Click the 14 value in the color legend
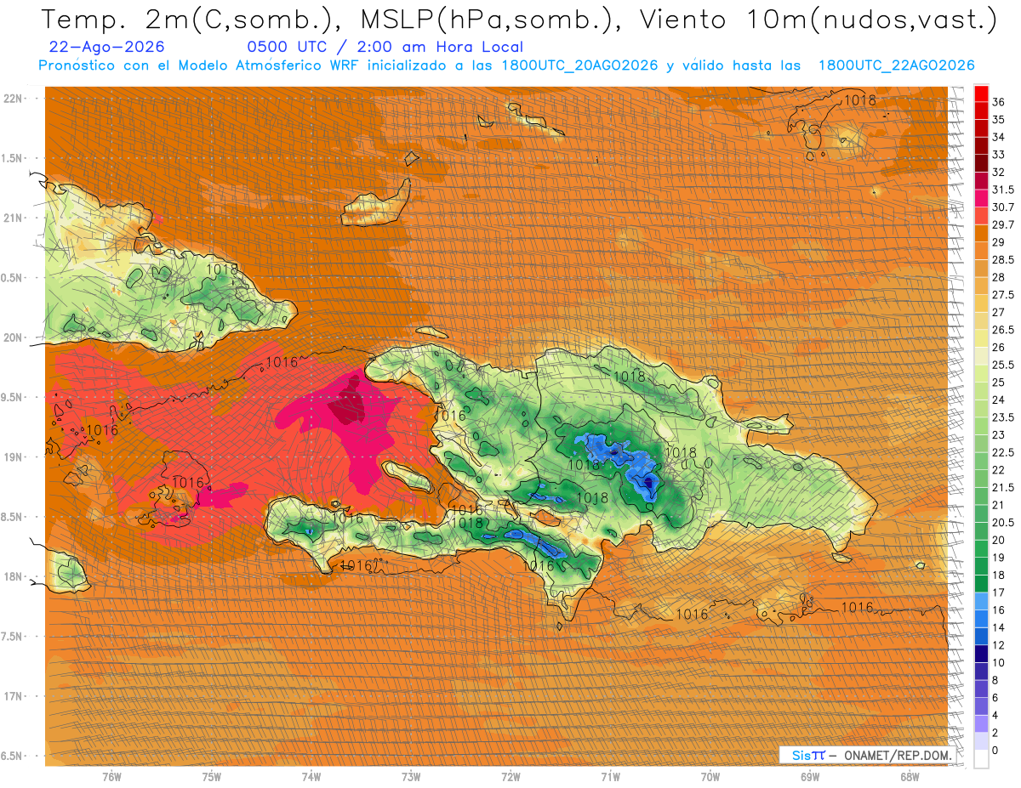The width and height of the screenshot is (1021, 788). tap(999, 628)
